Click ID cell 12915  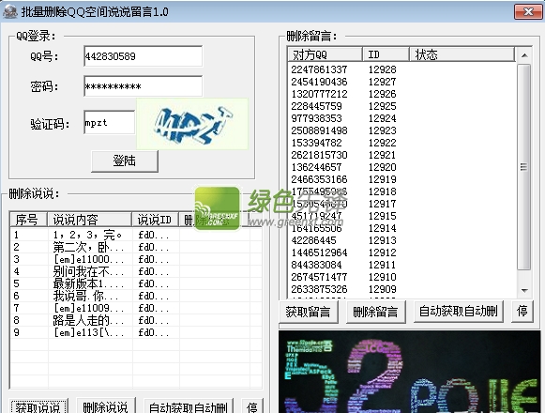tap(383, 216)
